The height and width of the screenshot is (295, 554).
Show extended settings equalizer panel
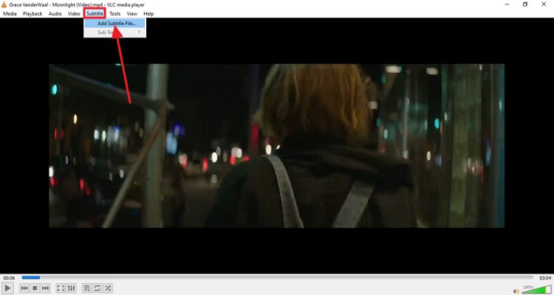coord(71,288)
